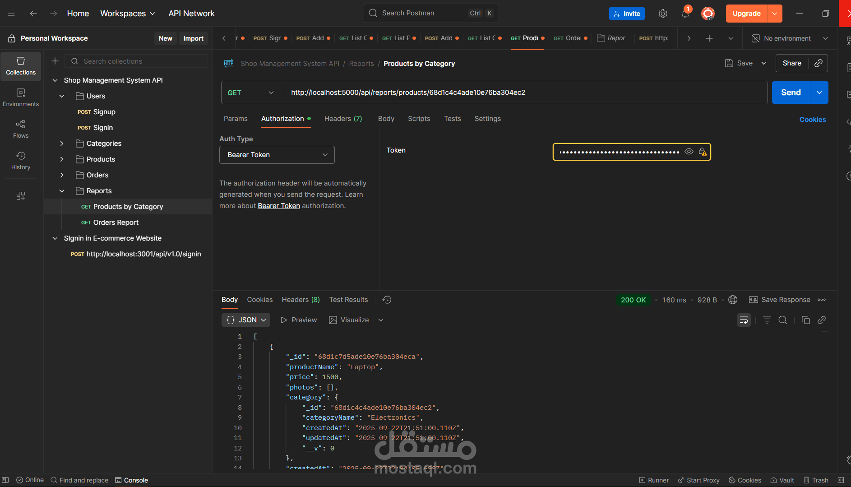Click the New button
Image resolution: width=851 pixels, height=487 pixels.
(x=166, y=38)
